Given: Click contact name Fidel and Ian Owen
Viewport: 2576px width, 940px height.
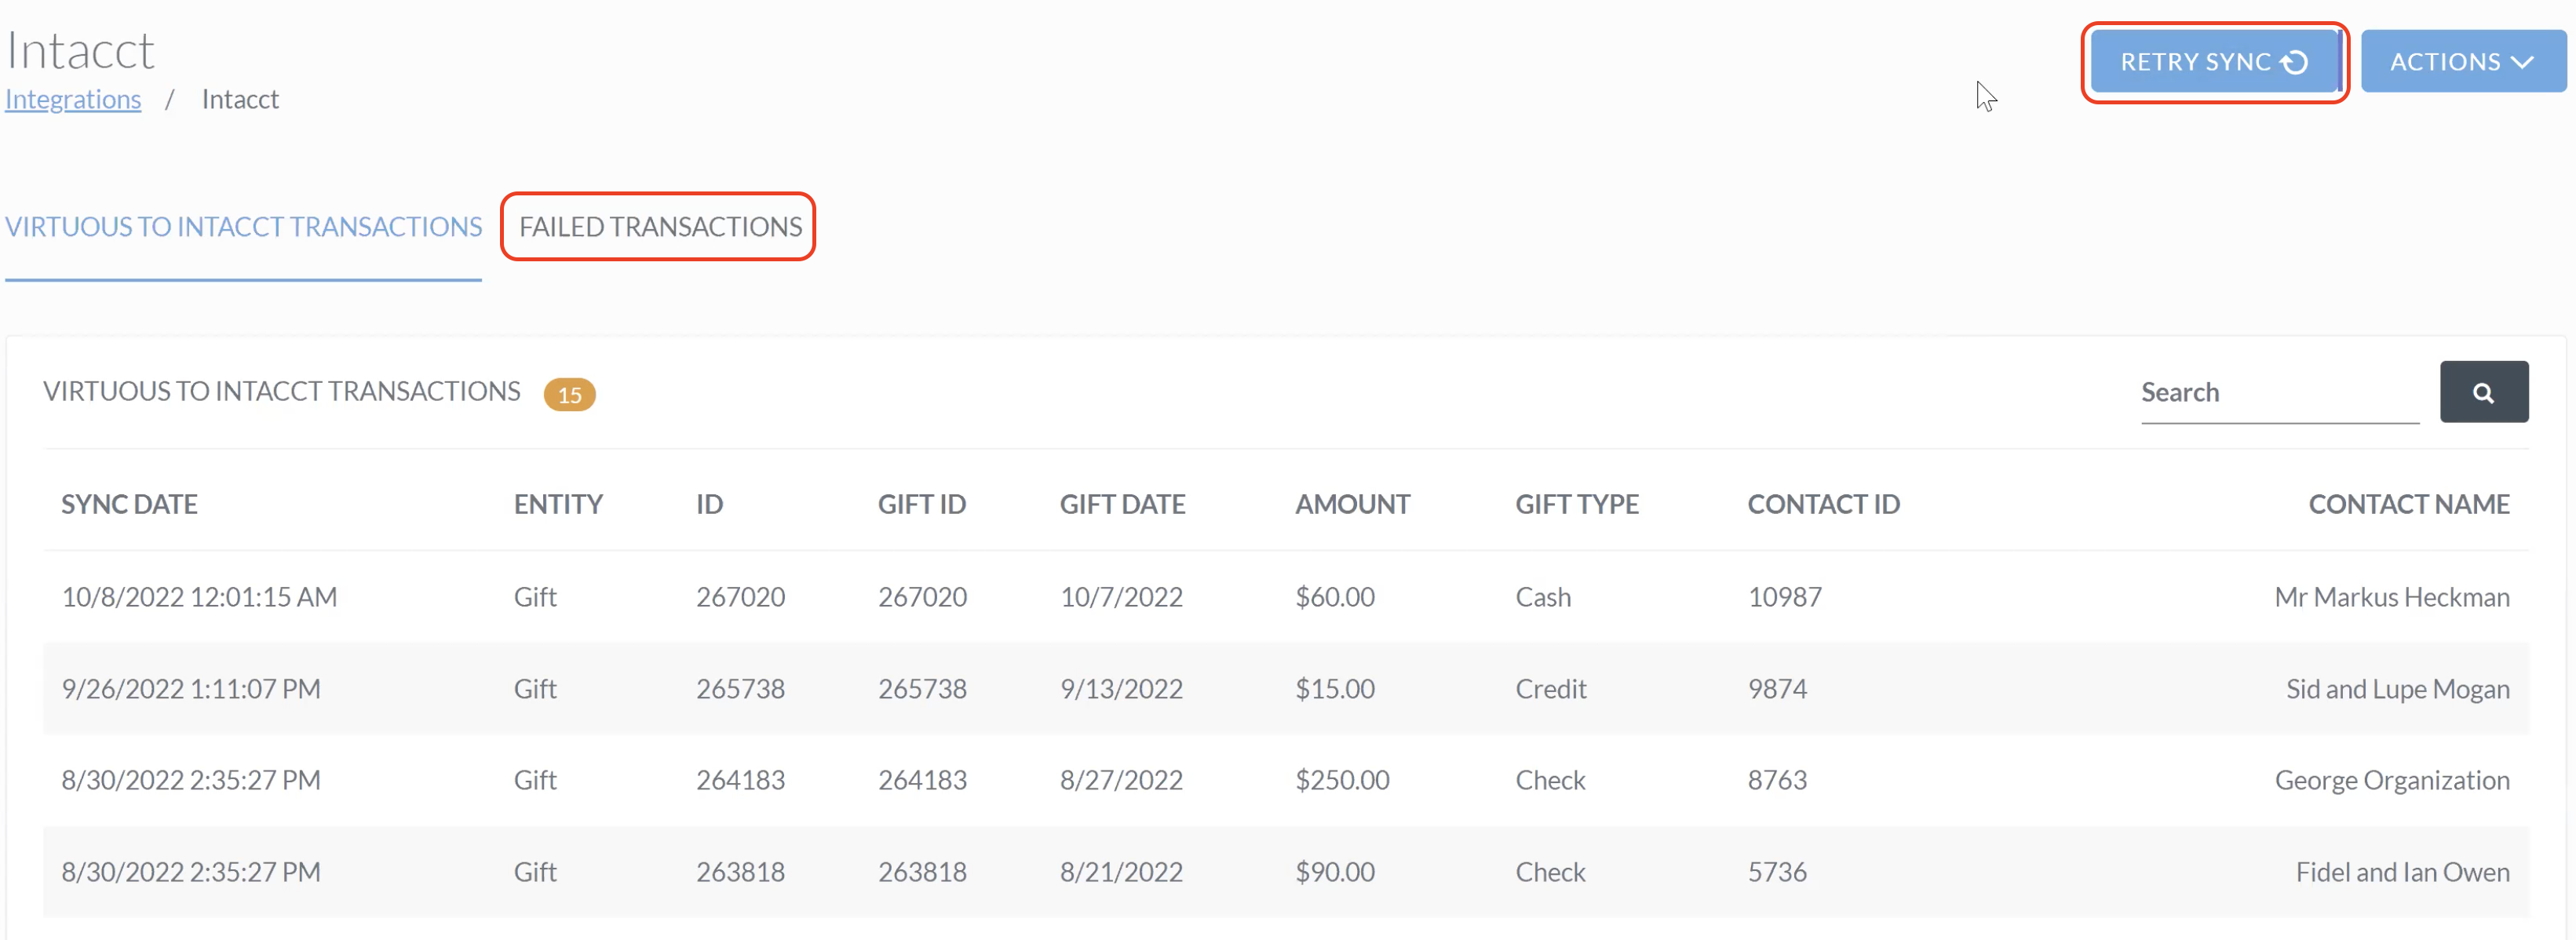Looking at the screenshot, I should point(2402,872).
